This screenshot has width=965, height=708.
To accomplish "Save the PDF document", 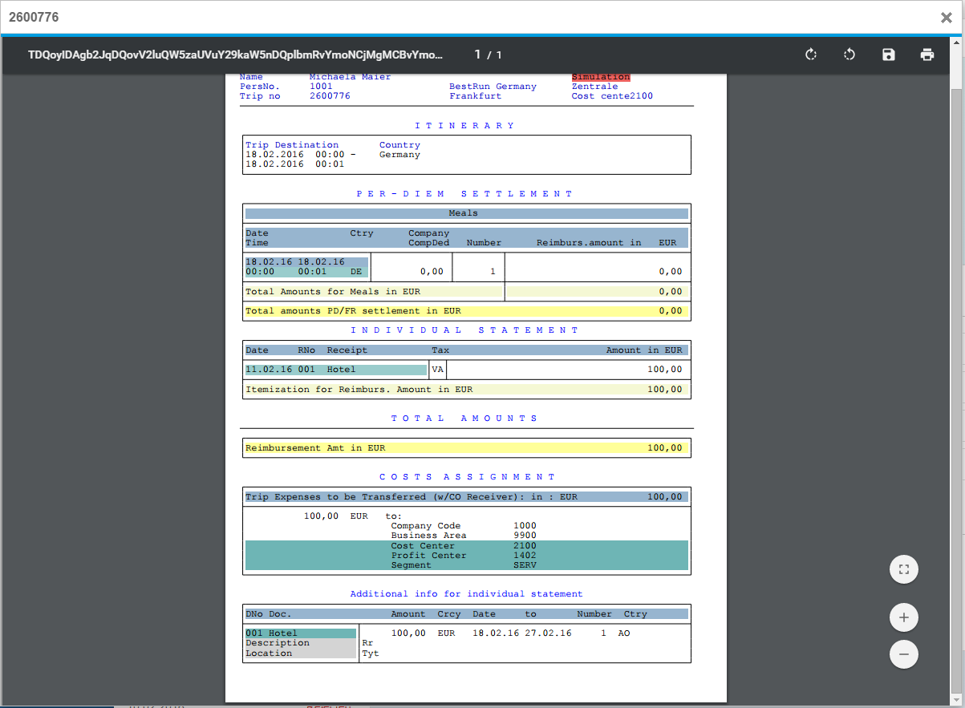I will pyautogui.click(x=888, y=55).
